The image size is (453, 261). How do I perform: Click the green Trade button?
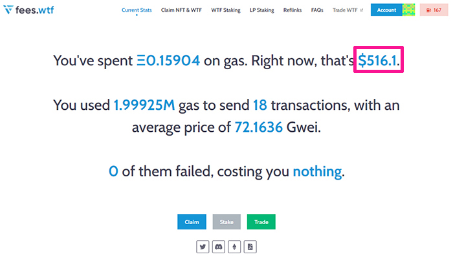pos(261,222)
